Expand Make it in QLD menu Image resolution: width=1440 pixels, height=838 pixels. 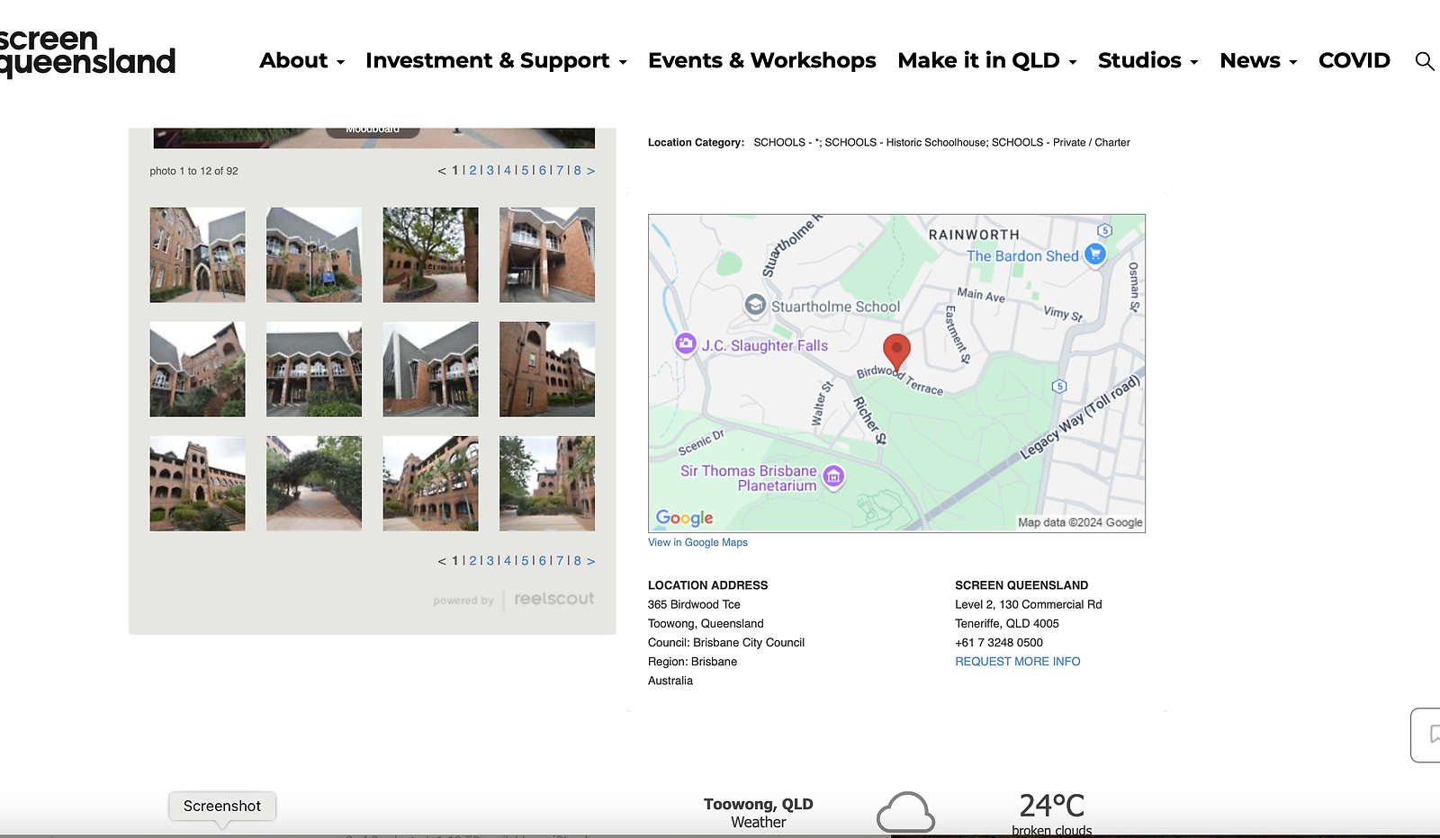click(987, 60)
